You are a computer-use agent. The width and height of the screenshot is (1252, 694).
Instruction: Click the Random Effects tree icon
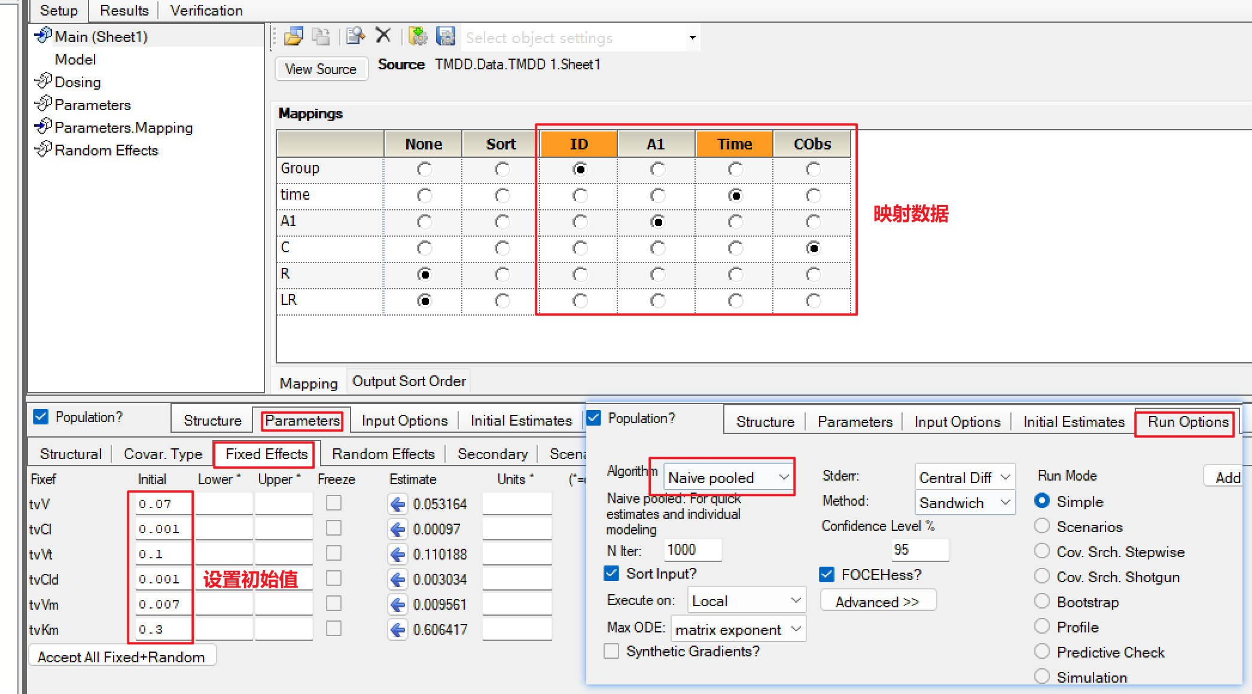pyautogui.click(x=43, y=149)
